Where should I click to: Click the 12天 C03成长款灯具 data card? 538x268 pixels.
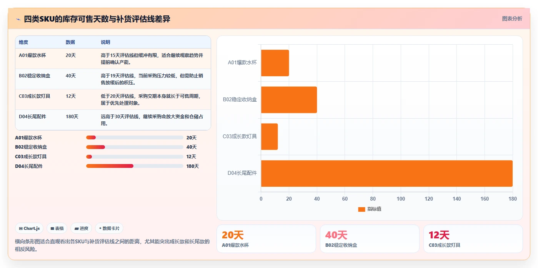pyautogui.click(x=473, y=239)
